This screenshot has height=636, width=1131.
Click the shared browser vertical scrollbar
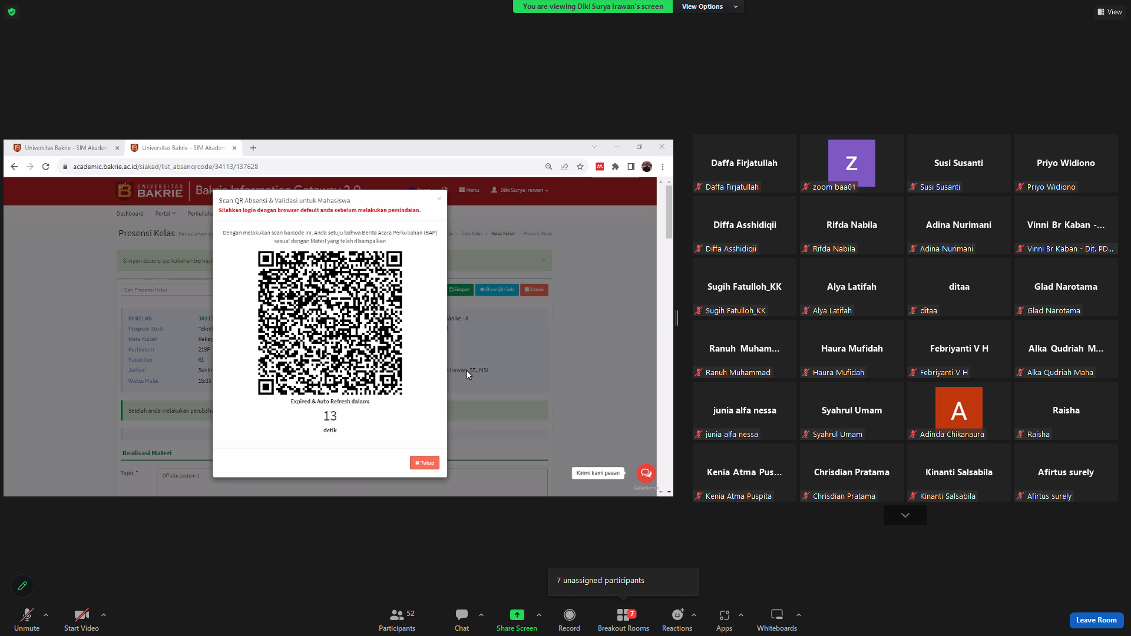pyautogui.click(x=669, y=212)
